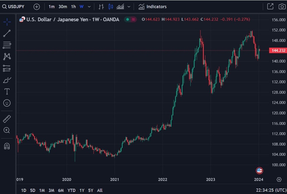Click the zoom in magnifier tool
The height and width of the screenshot is (194, 287).
coord(7,130)
